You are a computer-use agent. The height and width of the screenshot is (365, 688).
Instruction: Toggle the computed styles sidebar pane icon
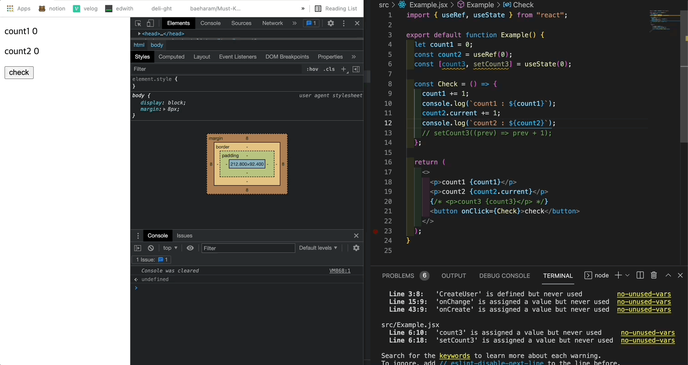tap(356, 69)
